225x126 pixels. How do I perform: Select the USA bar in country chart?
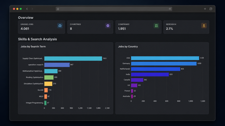click(165, 58)
